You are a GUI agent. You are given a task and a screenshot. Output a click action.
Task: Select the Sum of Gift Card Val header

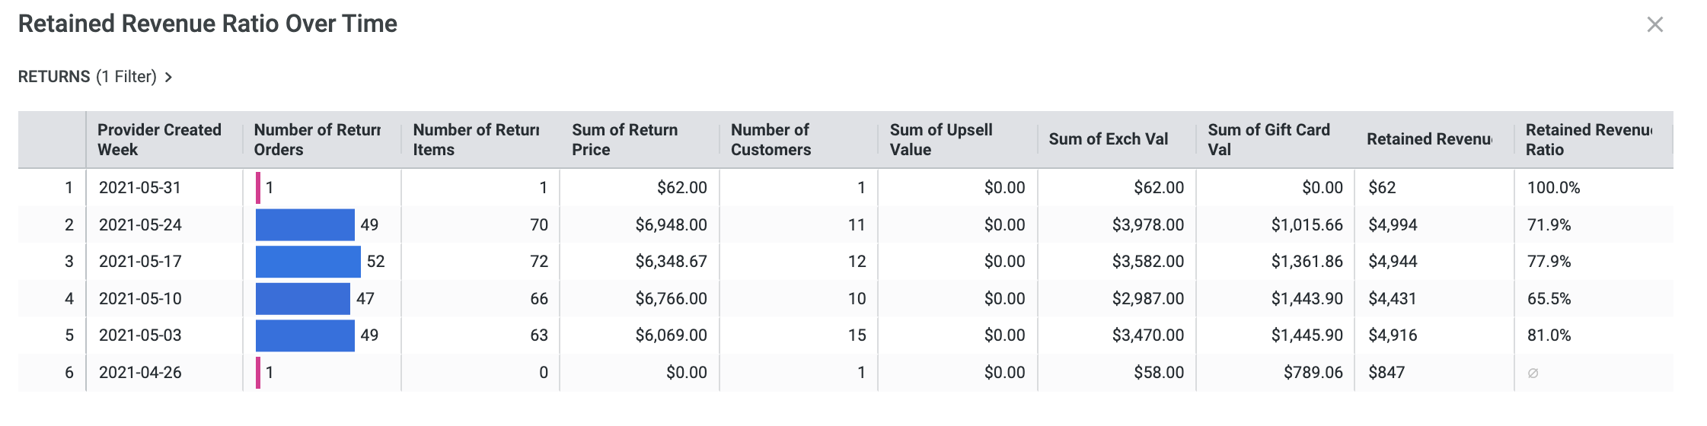pos(1268,139)
